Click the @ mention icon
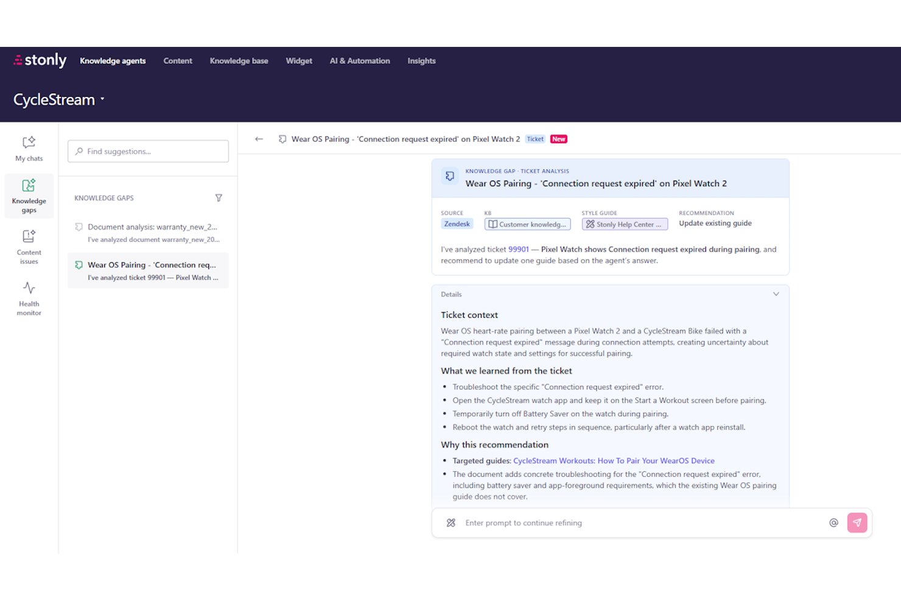The image size is (901, 601). click(x=833, y=522)
